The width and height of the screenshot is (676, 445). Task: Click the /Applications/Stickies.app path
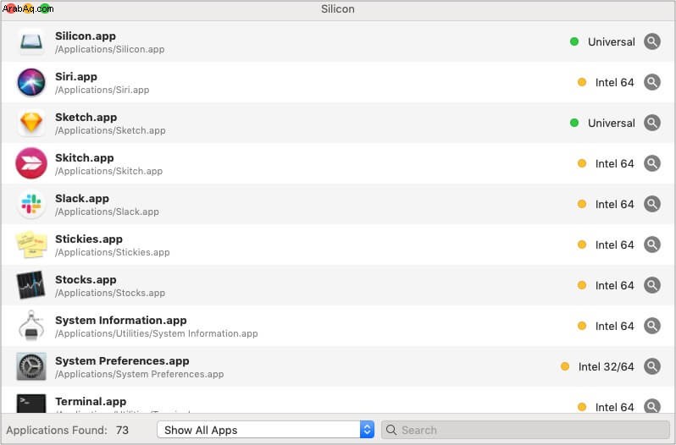[x=113, y=252]
